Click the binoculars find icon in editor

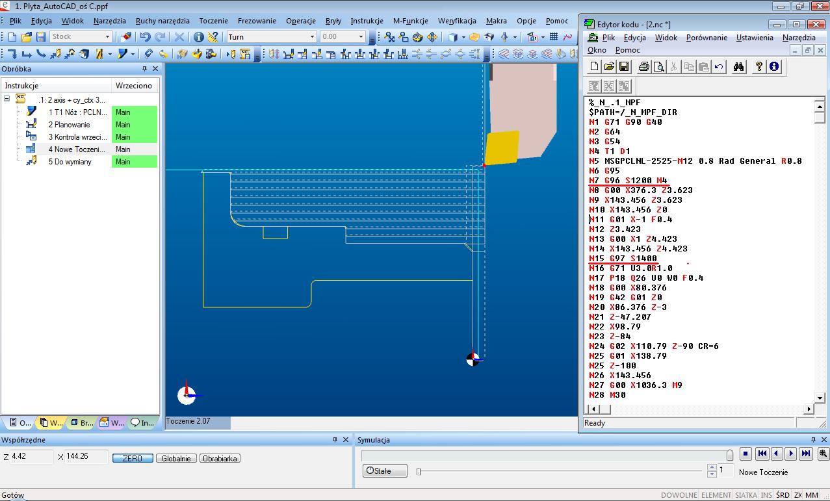coord(738,66)
